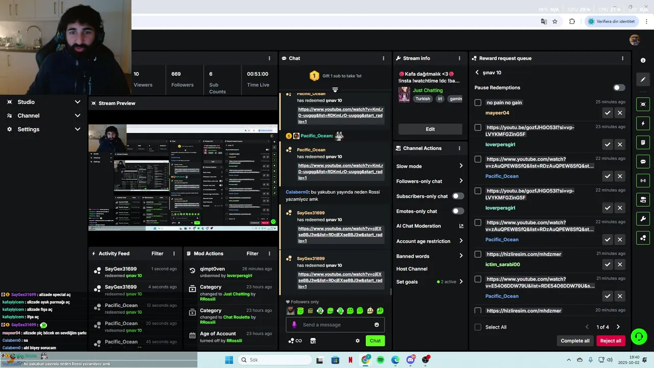Viewport: 654px width, 368px height.
Task: Open Discord from the taskbar
Action: click(410, 360)
